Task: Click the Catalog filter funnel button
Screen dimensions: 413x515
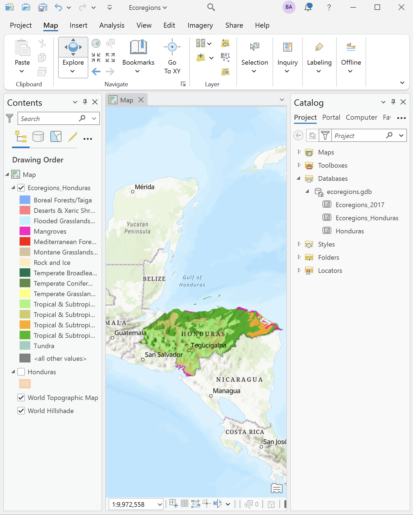Action: pyautogui.click(x=325, y=135)
